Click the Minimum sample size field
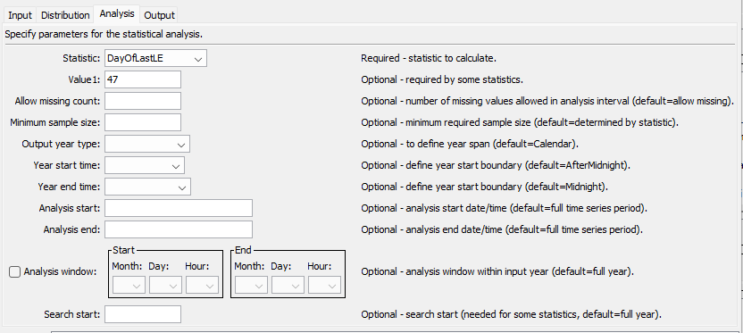Image resolution: width=743 pixels, height=333 pixels. pyautogui.click(x=143, y=122)
